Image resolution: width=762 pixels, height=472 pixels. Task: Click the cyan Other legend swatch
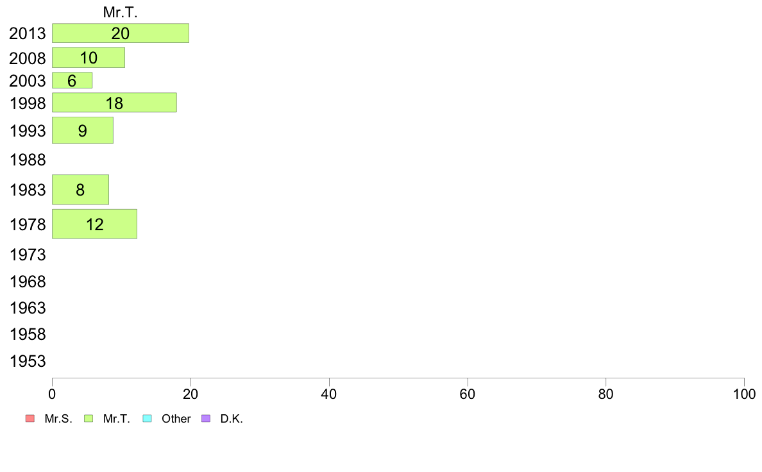pos(148,419)
